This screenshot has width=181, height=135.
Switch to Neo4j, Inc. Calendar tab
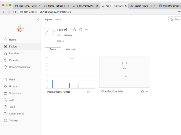coord(27,6)
